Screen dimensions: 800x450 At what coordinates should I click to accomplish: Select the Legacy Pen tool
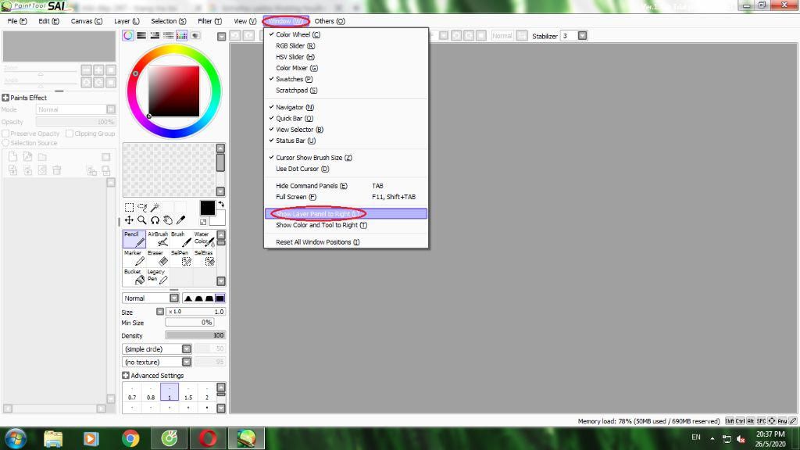[158, 277]
